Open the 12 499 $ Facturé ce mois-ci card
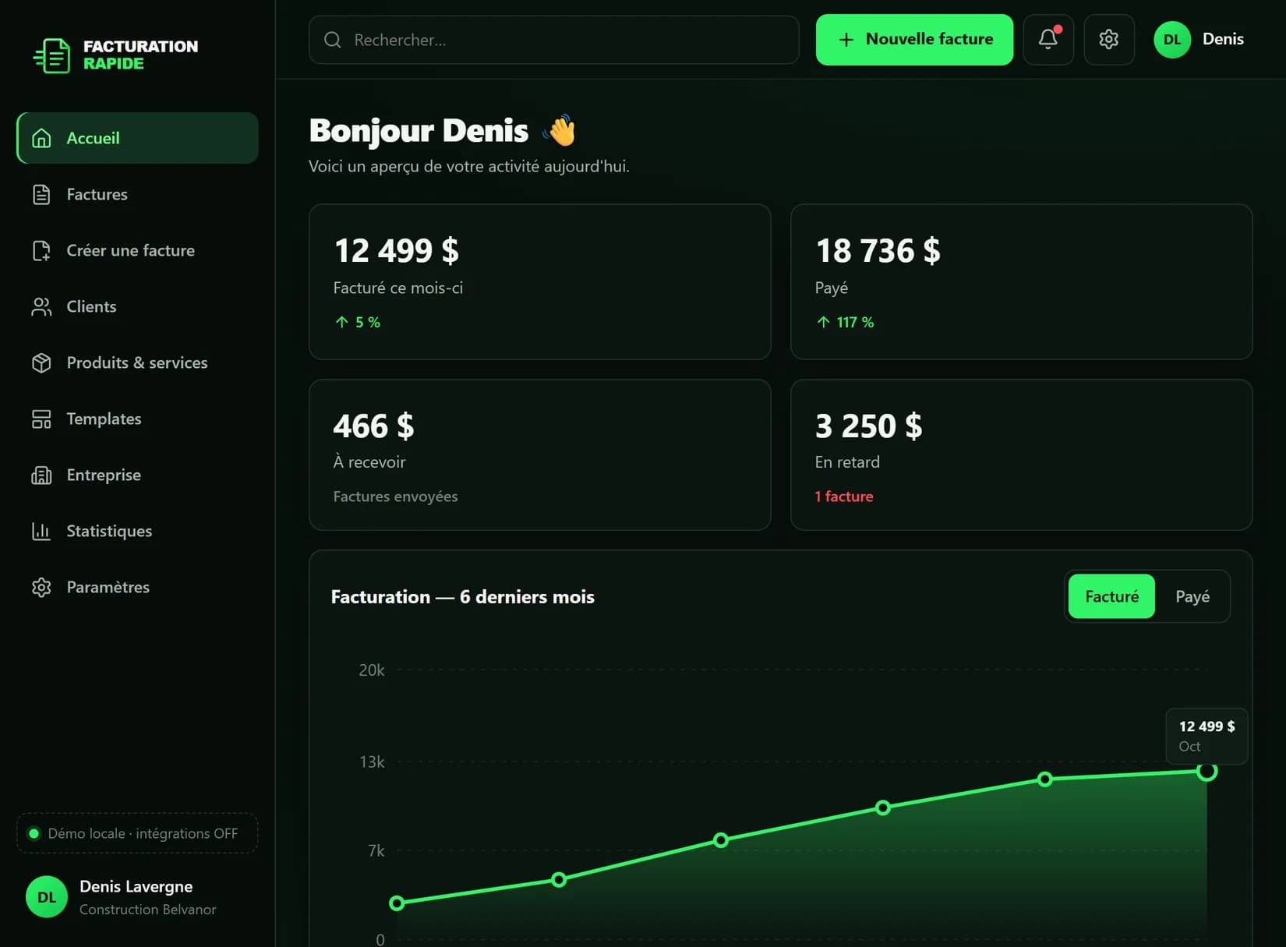This screenshot has width=1286, height=947. (539, 281)
